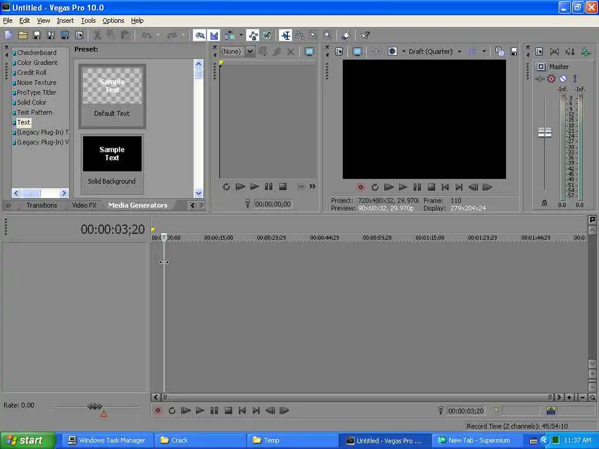Click the Downmix Output icon
Image resolution: width=599 pixels, height=449 pixels.
pyautogui.click(x=555, y=51)
